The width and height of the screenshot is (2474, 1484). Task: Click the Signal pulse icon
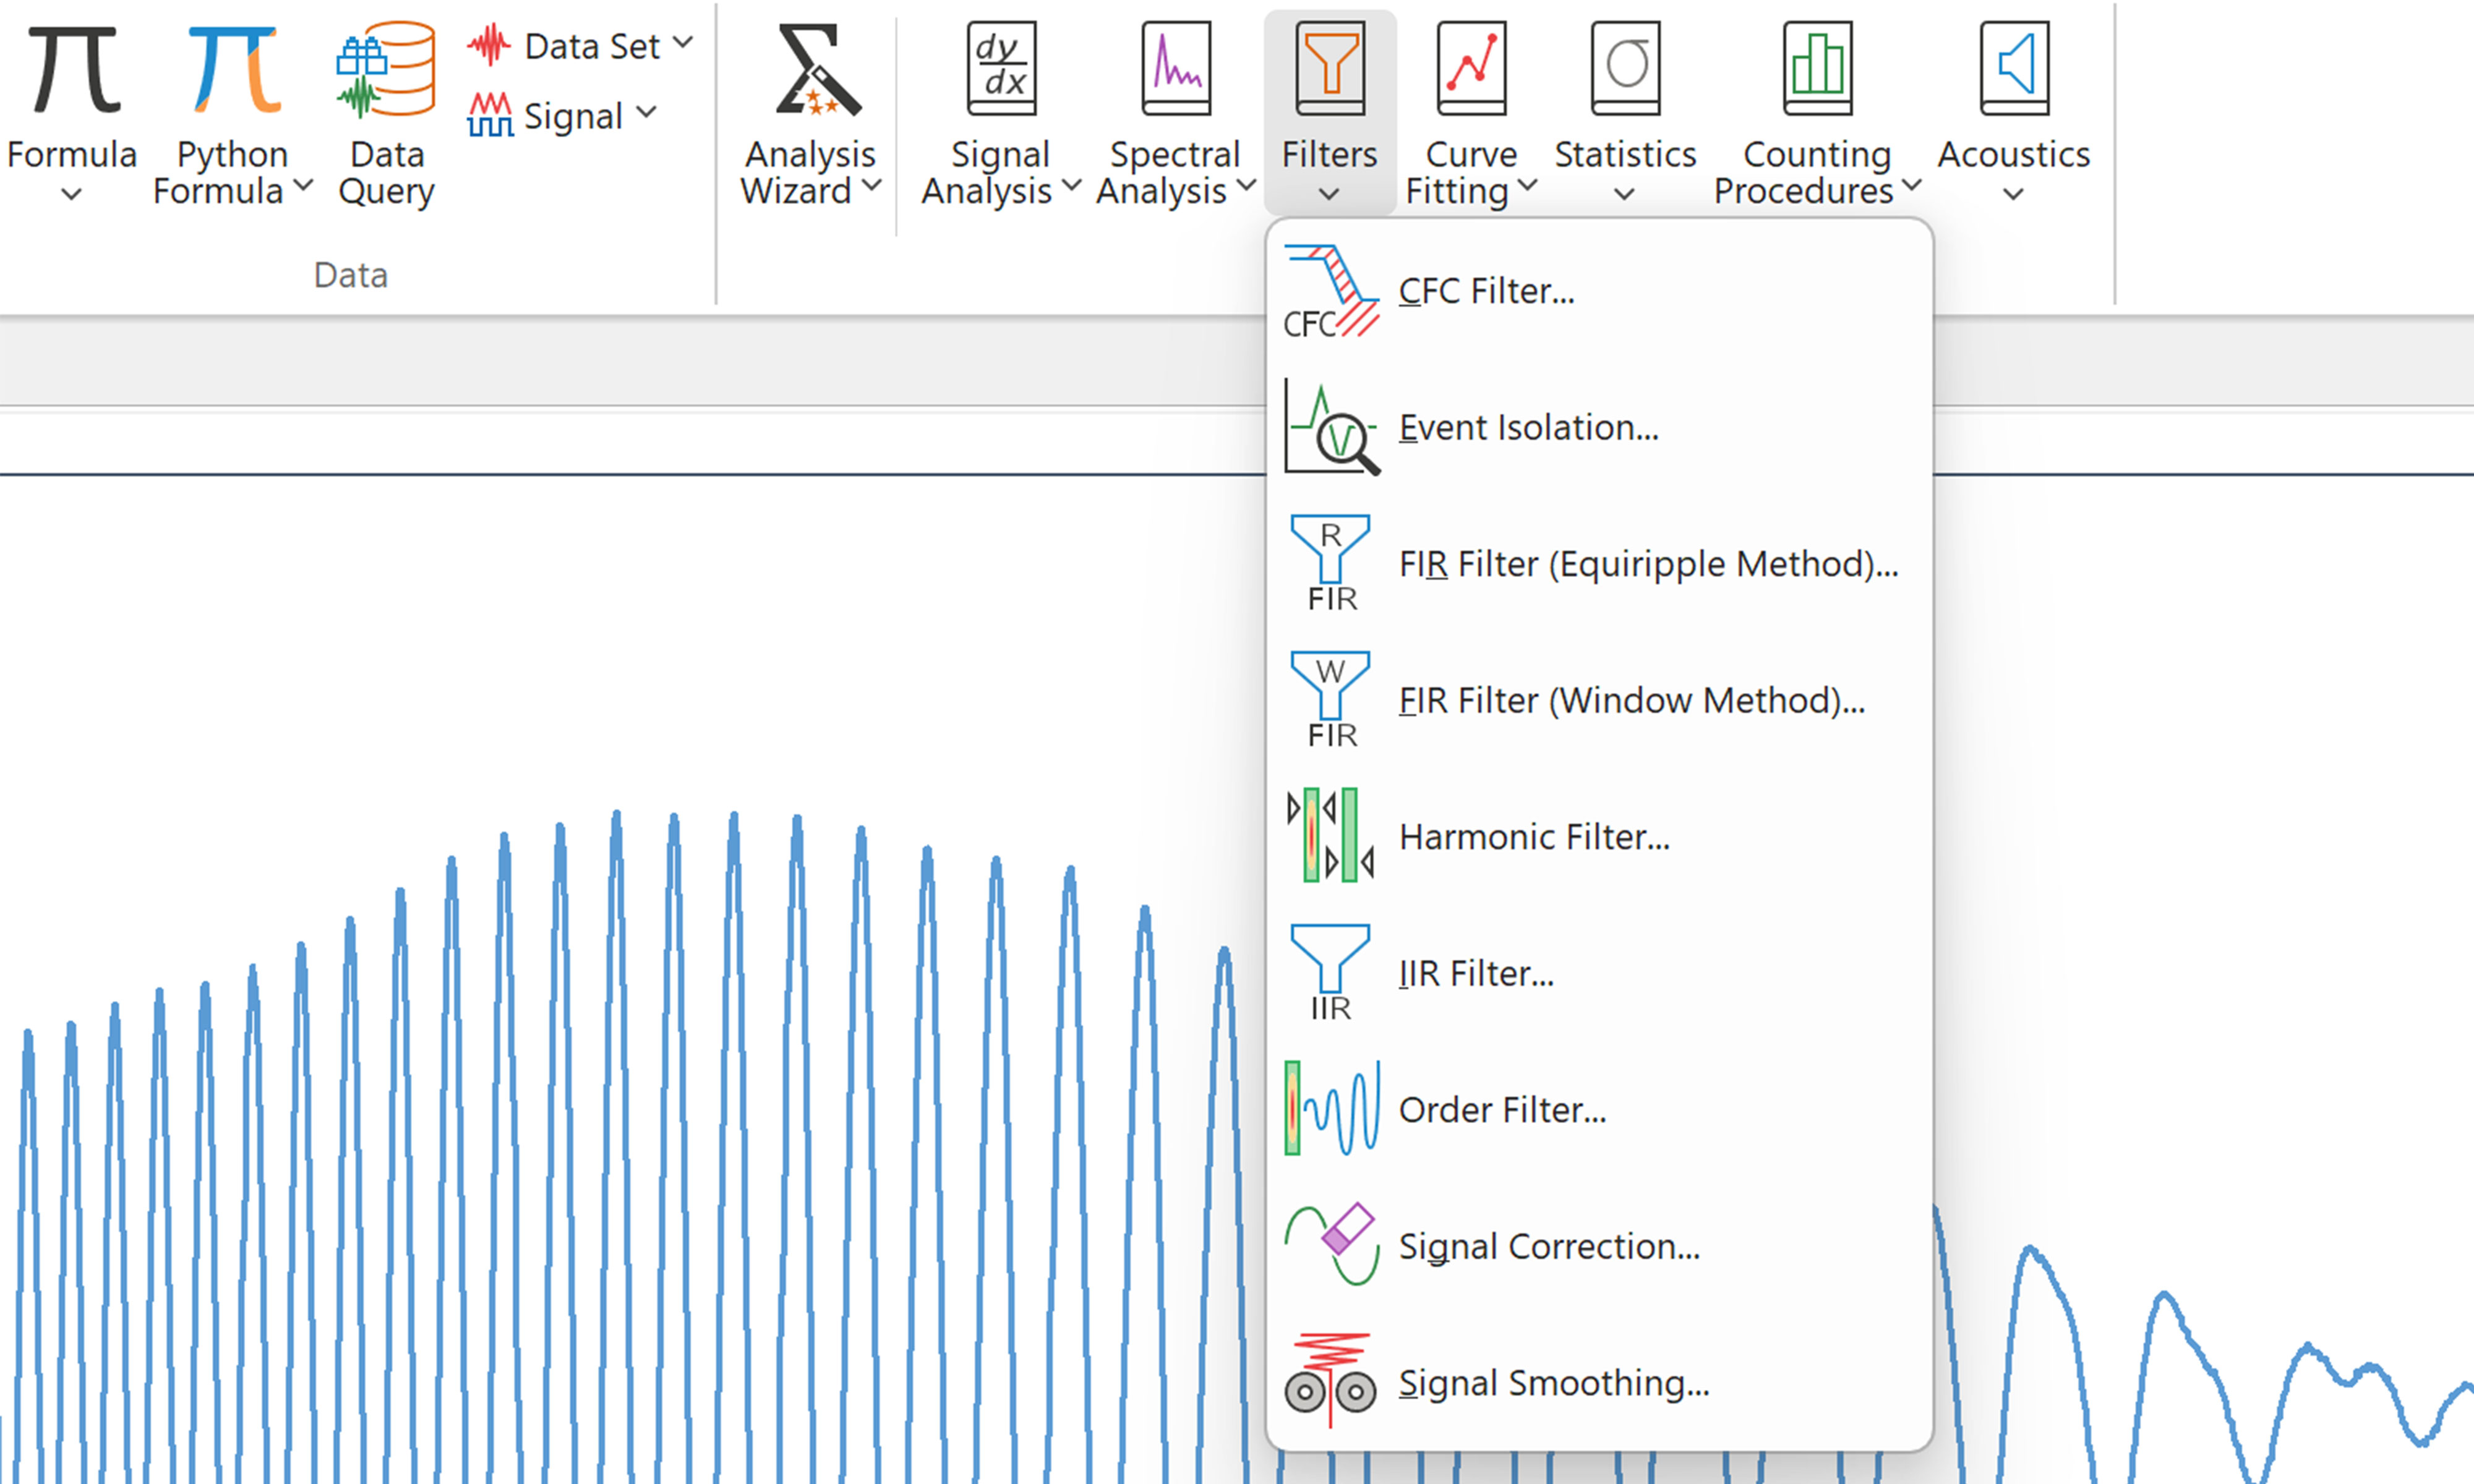pyautogui.click(x=490, y=115)
